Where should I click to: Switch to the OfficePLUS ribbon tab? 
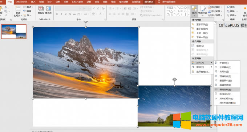click(x=21, y=2)
